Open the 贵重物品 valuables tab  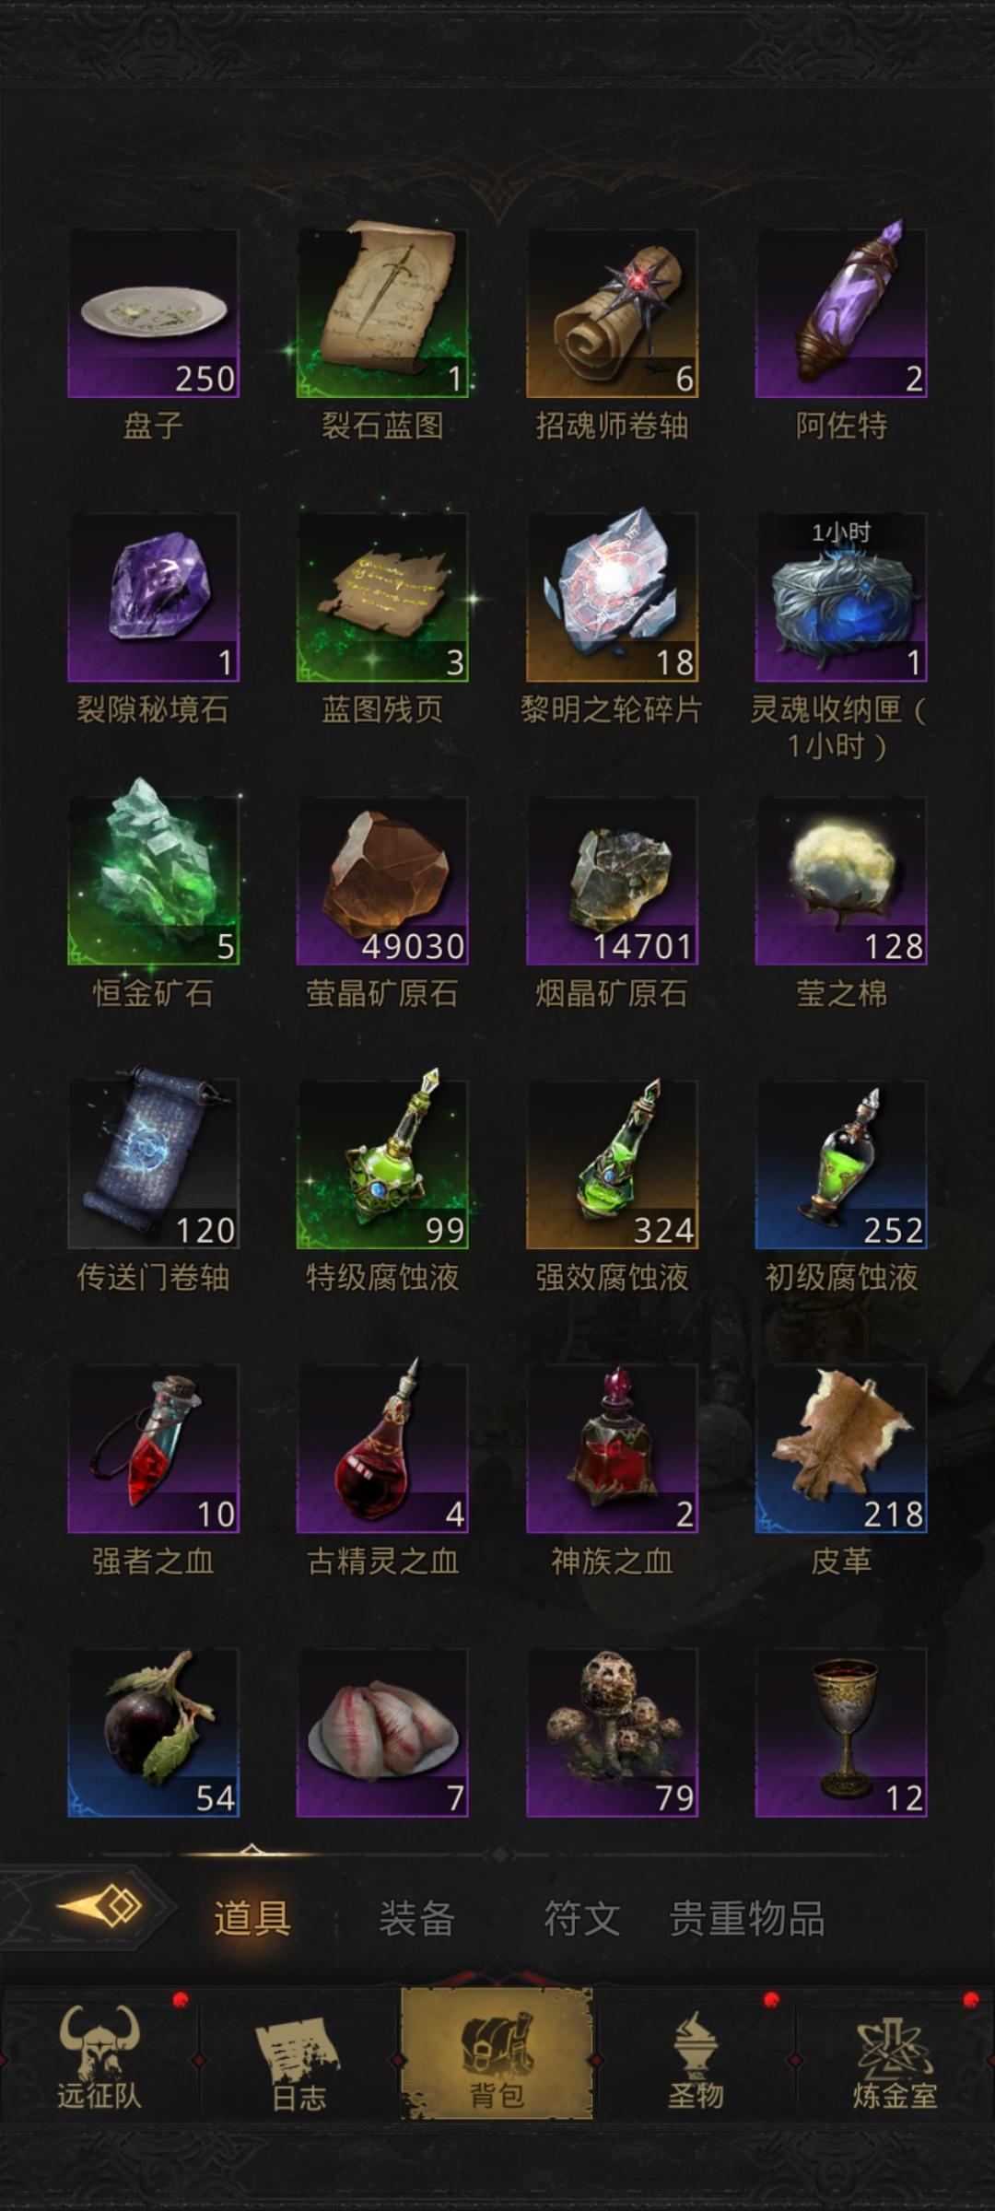pos(747,1919)
